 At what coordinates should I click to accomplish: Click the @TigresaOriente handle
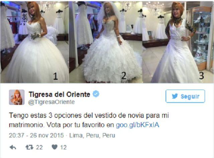click(51, 102)
